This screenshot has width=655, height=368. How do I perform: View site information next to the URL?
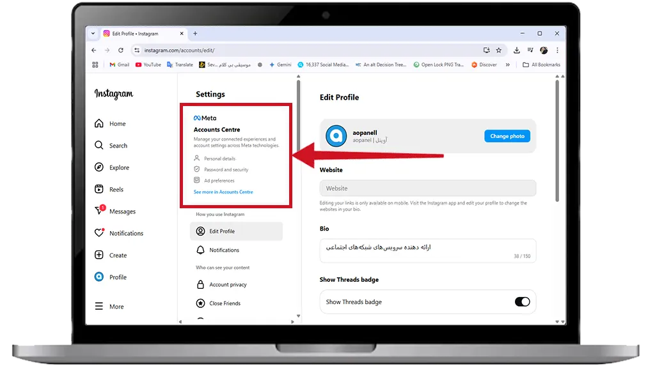pyautogui.click(x=137, y=50)
